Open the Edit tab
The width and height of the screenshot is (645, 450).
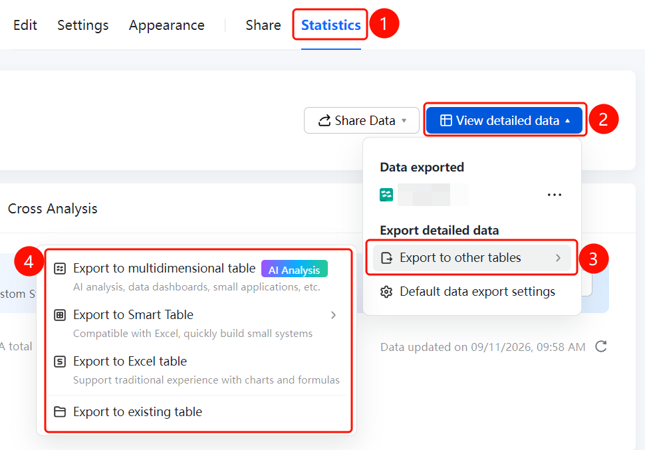25,25
